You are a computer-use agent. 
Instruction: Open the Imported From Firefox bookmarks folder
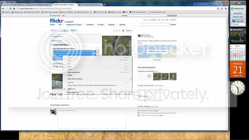[x=157, y=12]
